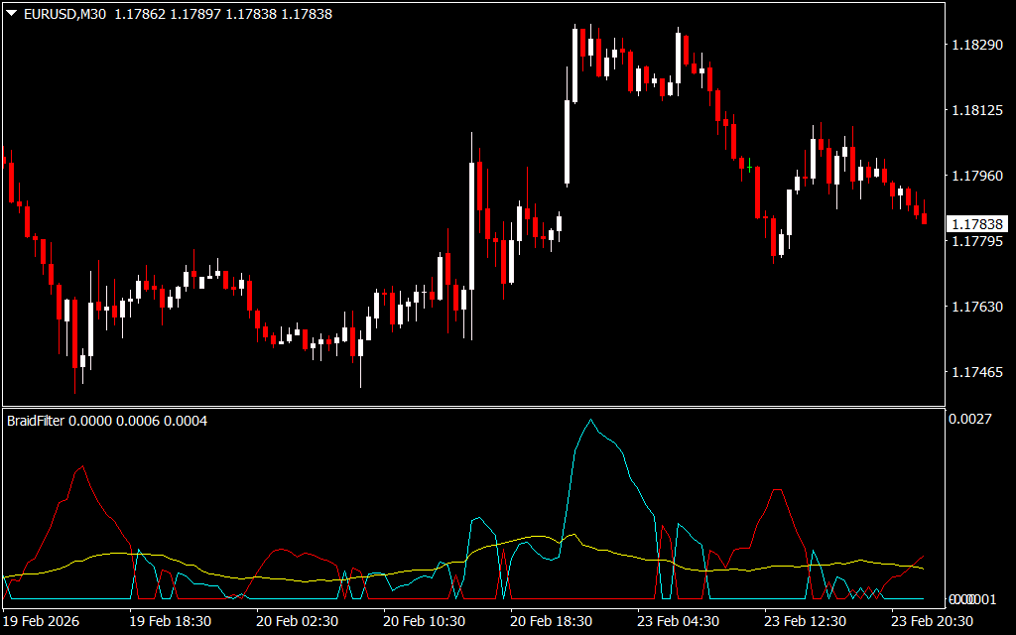Click the triangle arrow beside EURUSD,M30
Screen dimensions: 1016x635
click(x=11, y=14)
